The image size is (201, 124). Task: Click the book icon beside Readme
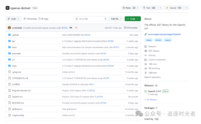pyautogui.click(x=146, y=46)
